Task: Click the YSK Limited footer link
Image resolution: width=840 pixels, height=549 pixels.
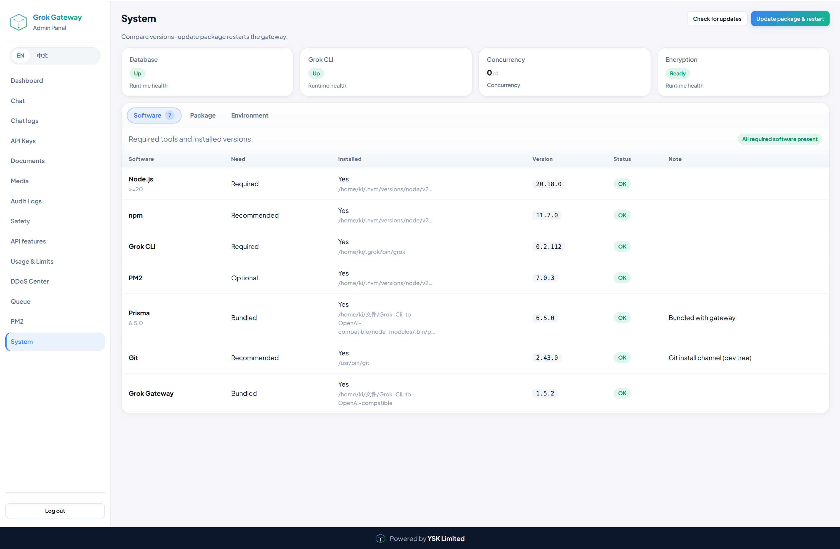Action: point(446,539)
